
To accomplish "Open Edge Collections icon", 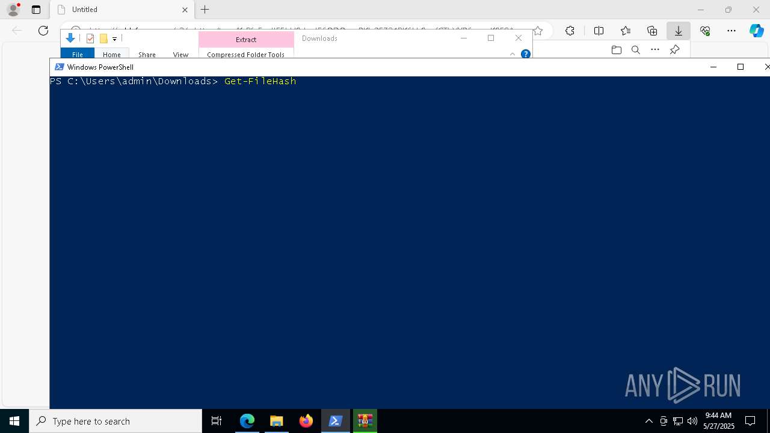I will 652,31.
